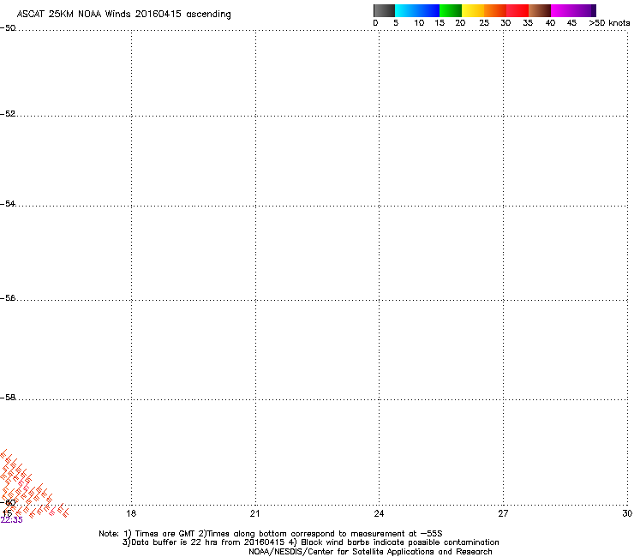The height and width of the screenshot is (557, 634).
Task: Click the '>50 knots' legend label
Action: tap(609, 23)
